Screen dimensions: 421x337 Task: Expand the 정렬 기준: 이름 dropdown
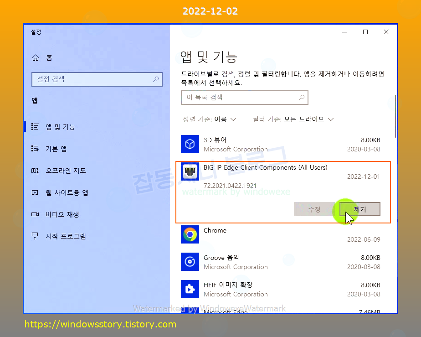click(210, 119)
